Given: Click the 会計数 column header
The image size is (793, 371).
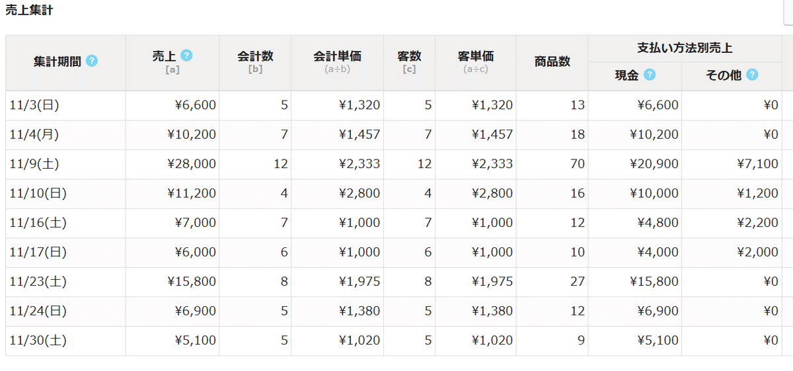Looking at the screenshot, I should click(255, 57).
